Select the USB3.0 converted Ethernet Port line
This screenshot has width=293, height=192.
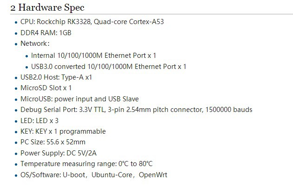click(109, 66)
